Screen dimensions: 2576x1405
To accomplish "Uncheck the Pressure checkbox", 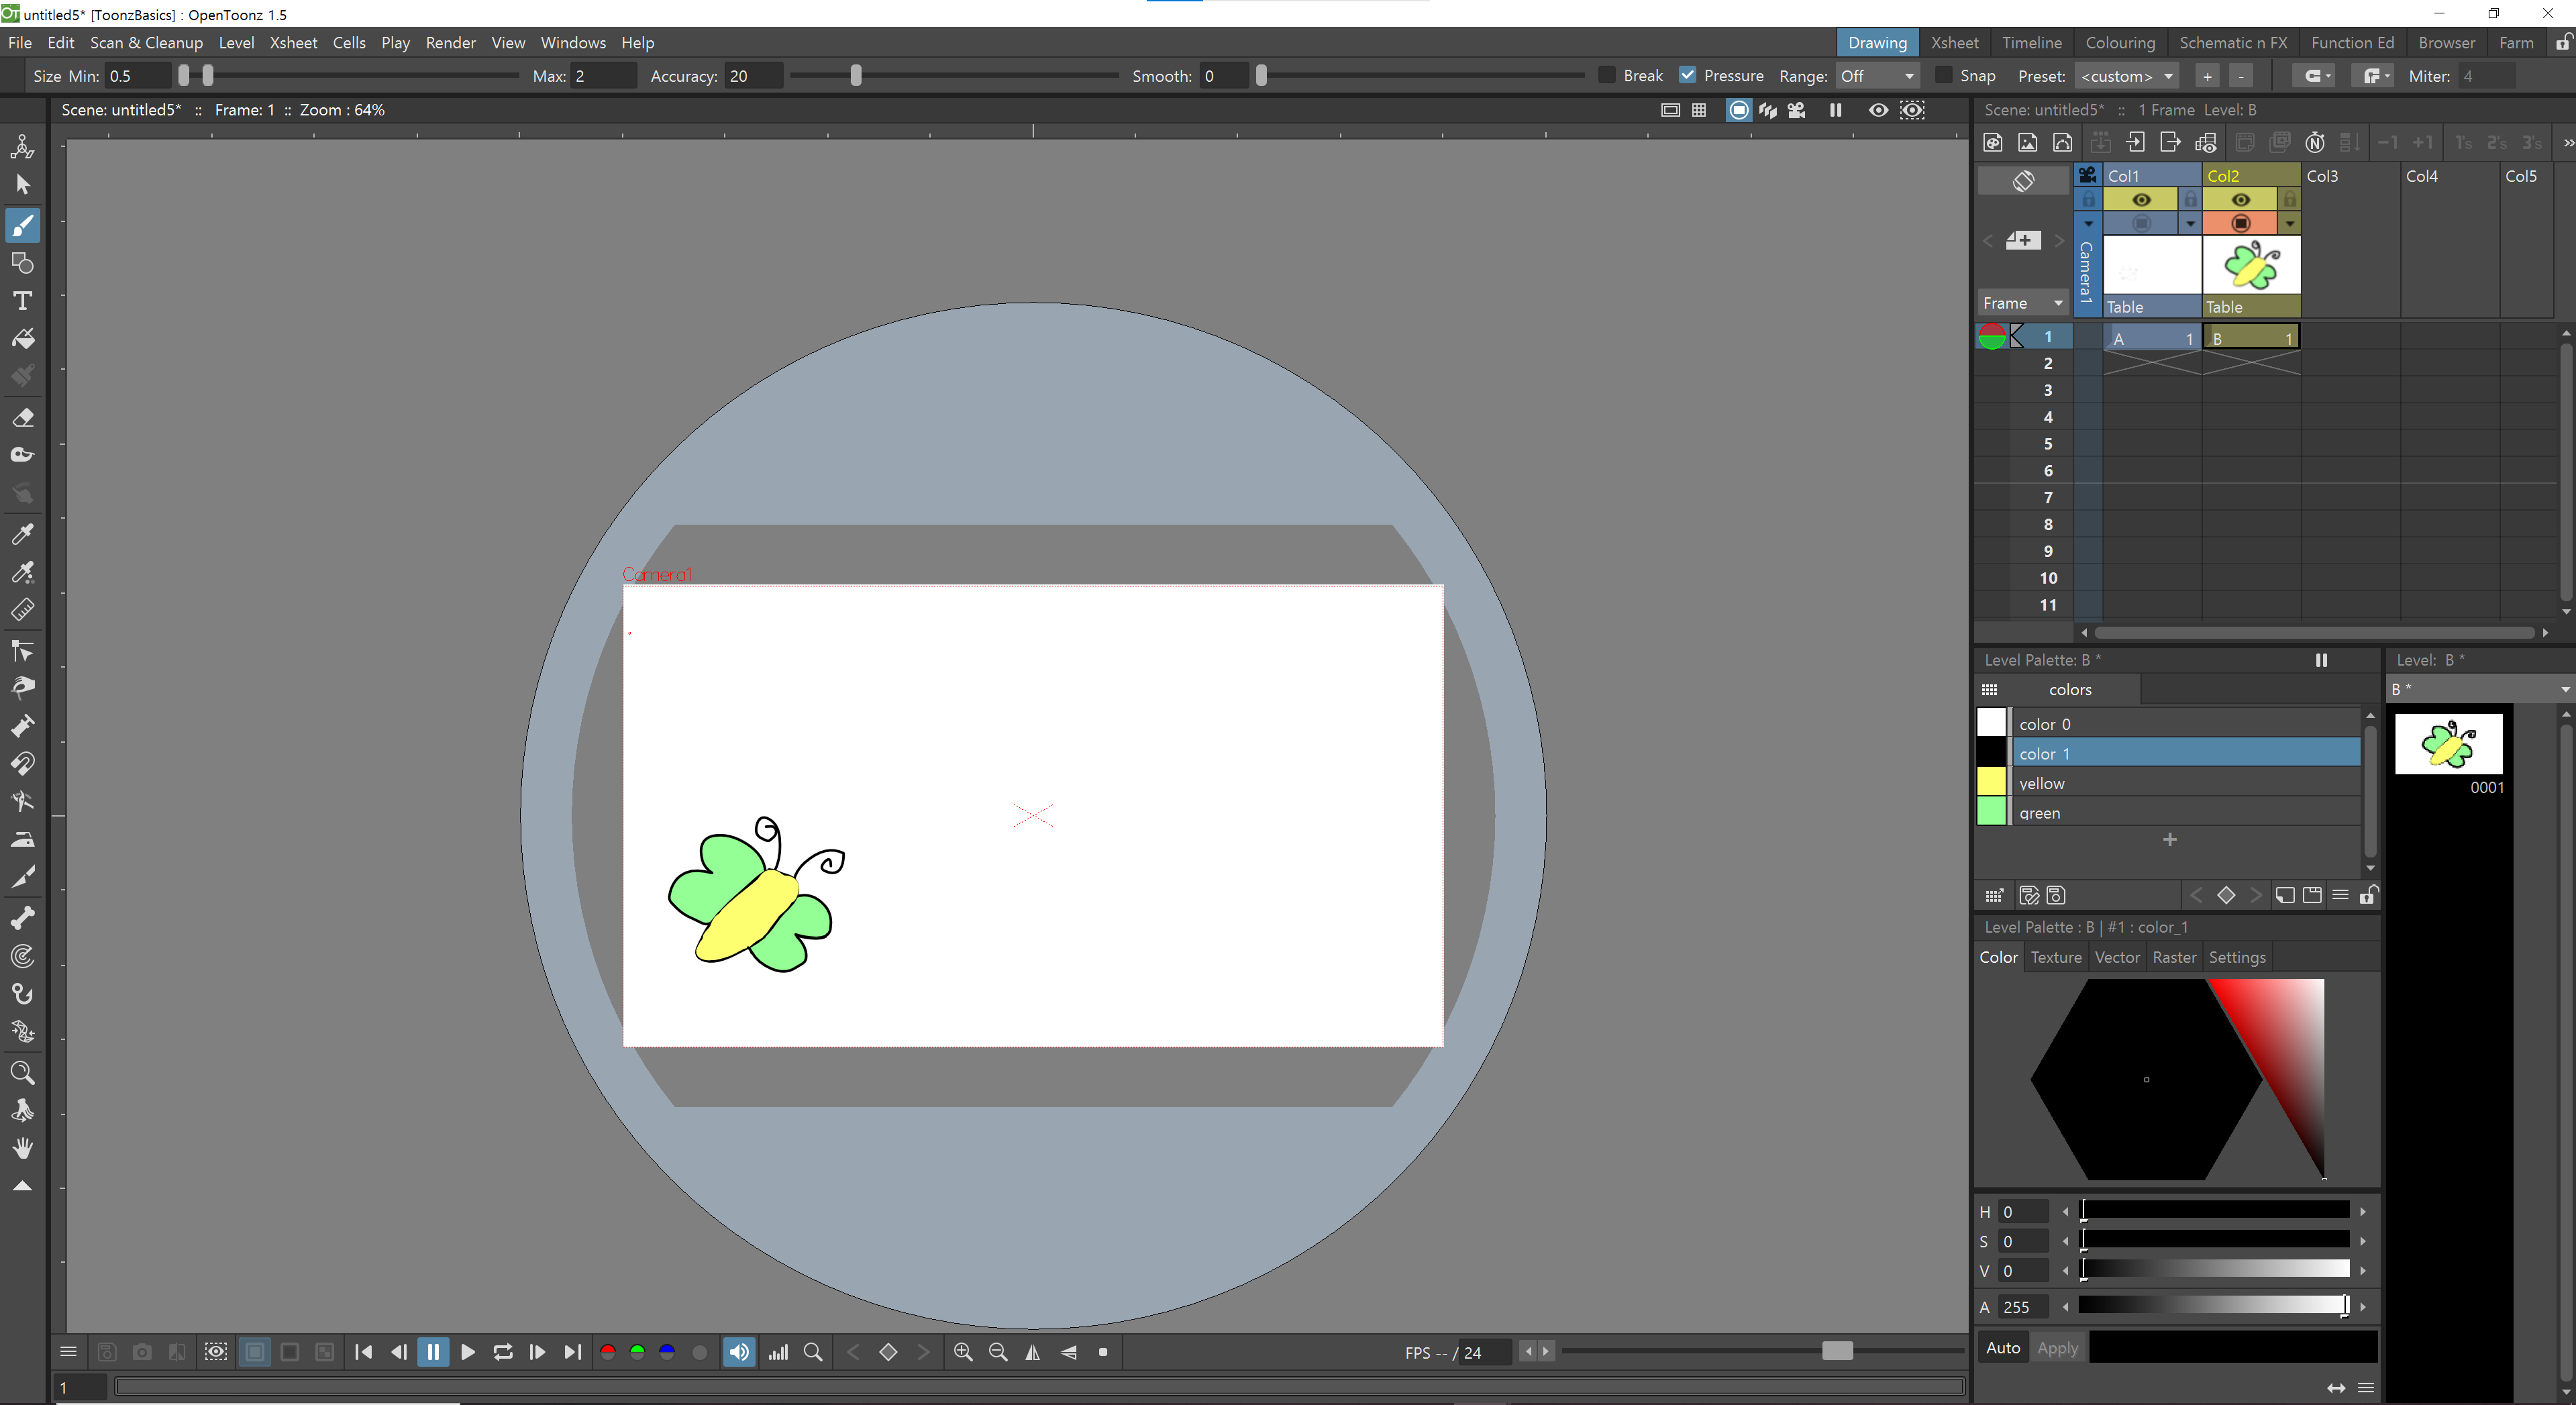I will [1688, 76].
